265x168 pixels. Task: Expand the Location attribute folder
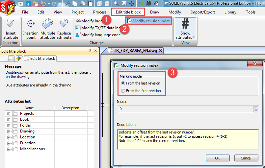tap(9, 137)
